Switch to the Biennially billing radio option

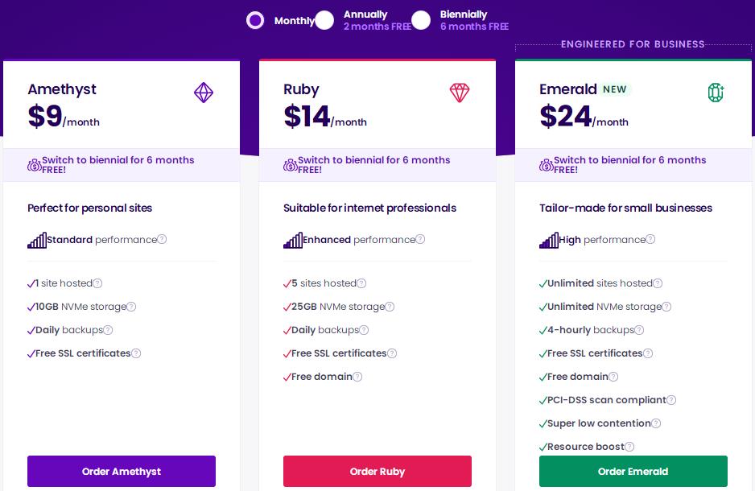[421, 20]
